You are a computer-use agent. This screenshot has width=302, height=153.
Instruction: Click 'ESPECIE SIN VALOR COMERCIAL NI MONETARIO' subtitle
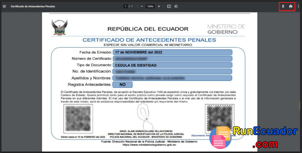click(148, 45)
